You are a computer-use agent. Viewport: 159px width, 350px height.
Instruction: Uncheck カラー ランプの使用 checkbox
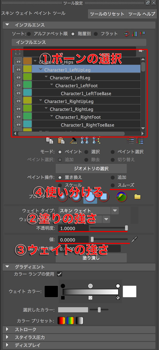click(x=60, y=274)
